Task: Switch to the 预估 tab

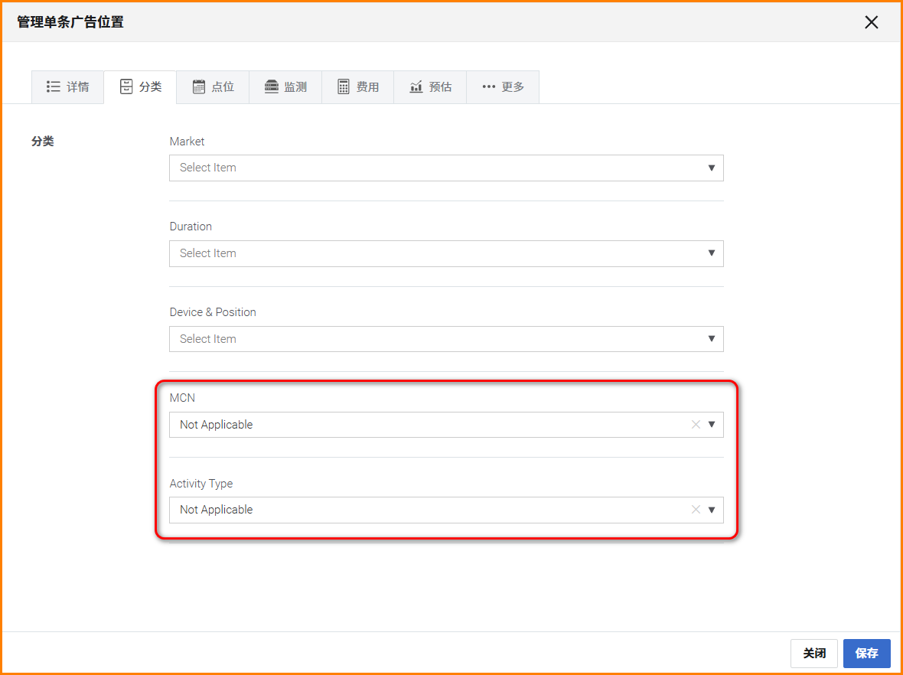Action: tap(430, 87)
